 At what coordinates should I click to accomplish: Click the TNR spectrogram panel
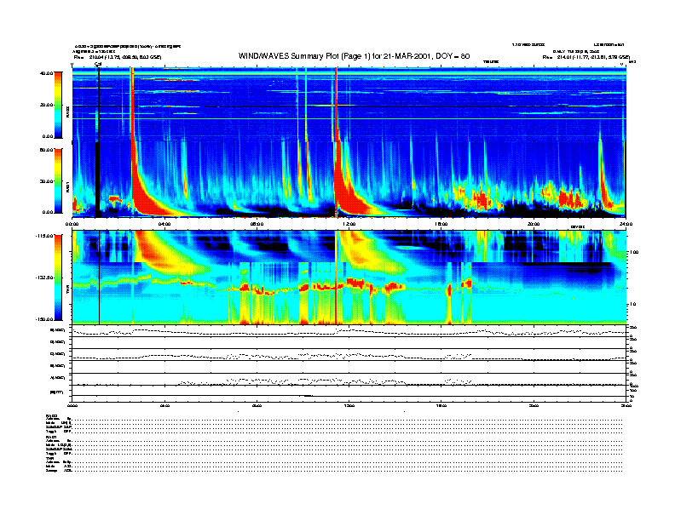click(x=349, y=278)
